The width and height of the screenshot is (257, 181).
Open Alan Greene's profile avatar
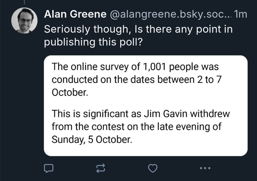(x=24, y=20)
